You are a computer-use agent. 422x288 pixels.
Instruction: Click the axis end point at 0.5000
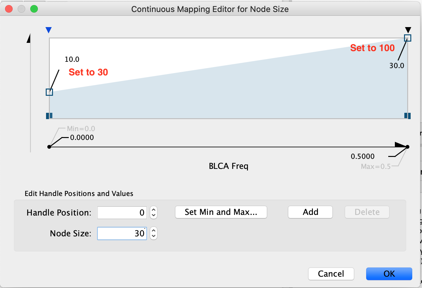pyautogui.click(x=407, y=147)
